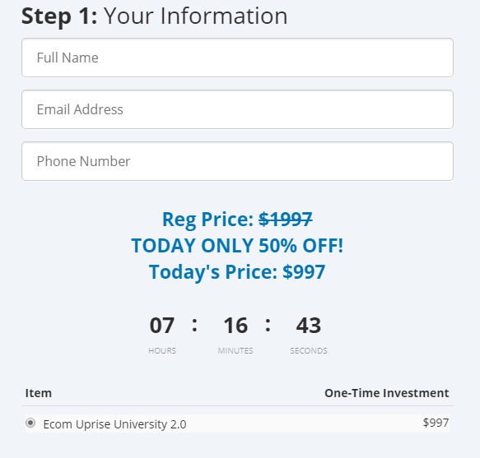Click the $997 price in the item row
Screen dimensions: 480x458
click(x=436, y=423)
